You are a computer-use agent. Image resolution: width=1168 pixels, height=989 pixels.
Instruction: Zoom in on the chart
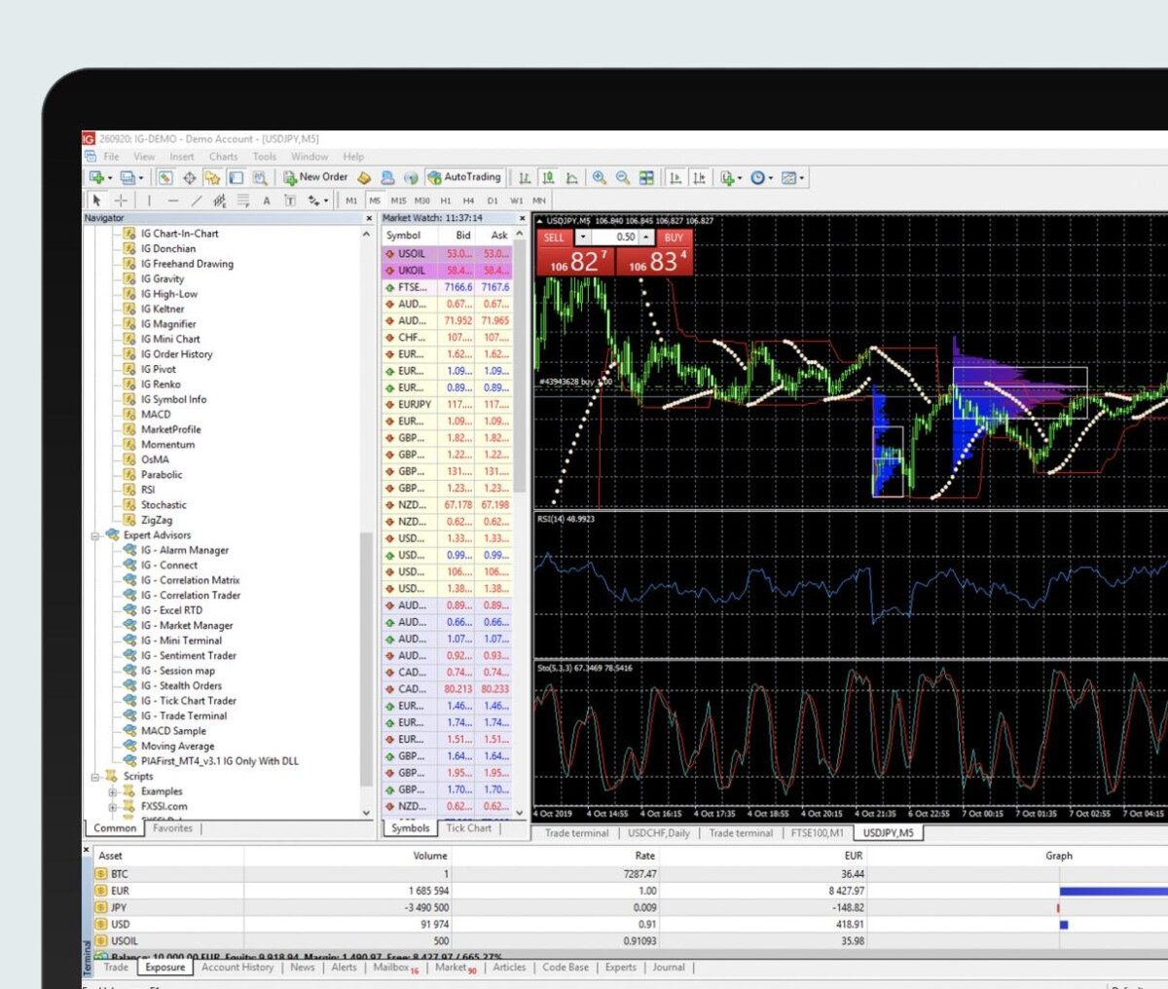point(600,177)
